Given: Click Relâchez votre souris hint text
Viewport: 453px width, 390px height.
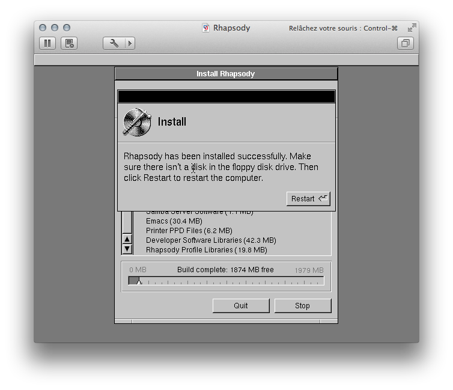Looking at the screenshot, I should tap(343, 28).
